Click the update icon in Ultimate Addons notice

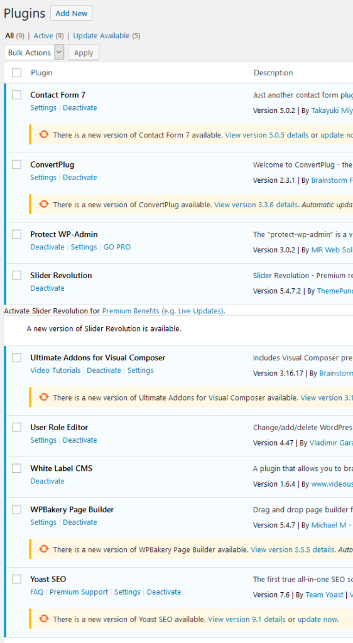pos(43,397)
